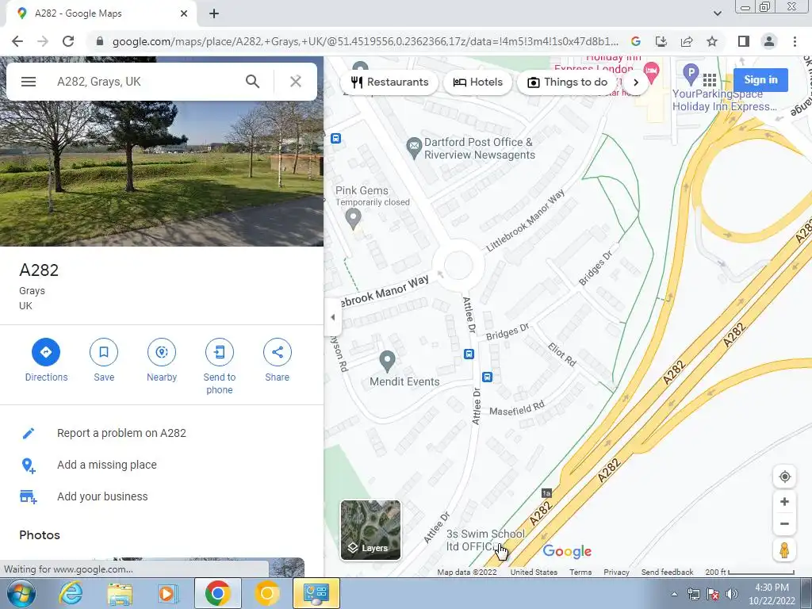The height and width of the screenshot is (609, 812).
Task: Click the address bar URL
Action: [x=365, y=41]
